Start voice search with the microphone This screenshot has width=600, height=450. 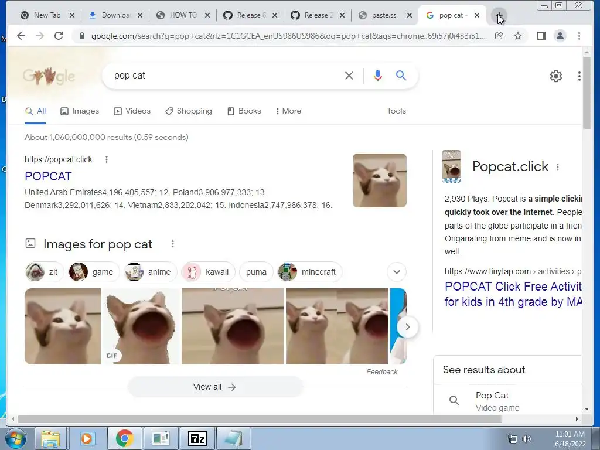click(x=378, y=76)
